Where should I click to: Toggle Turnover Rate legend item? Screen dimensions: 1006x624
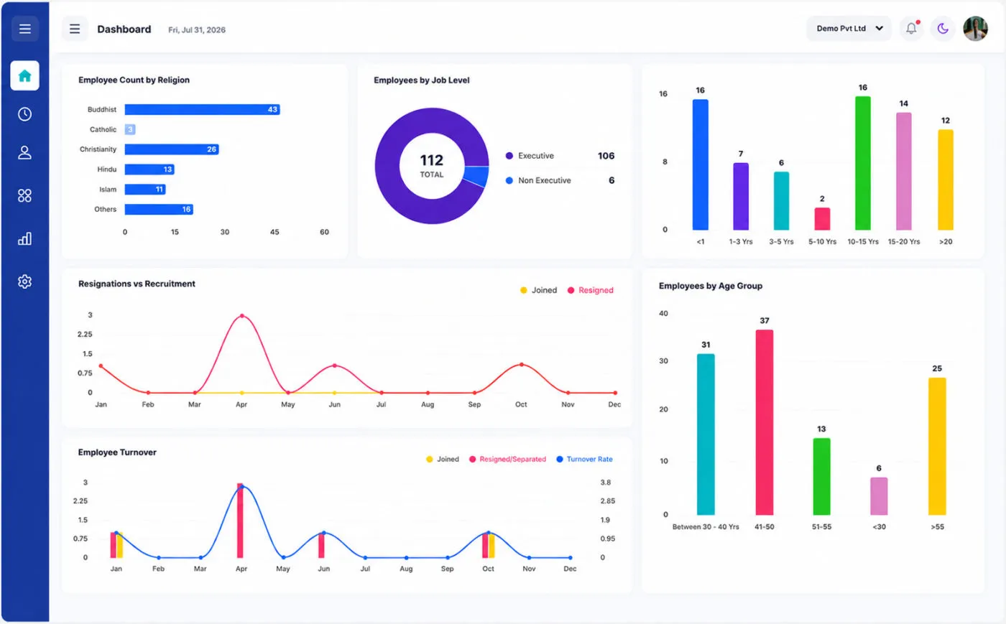[584, 459]
